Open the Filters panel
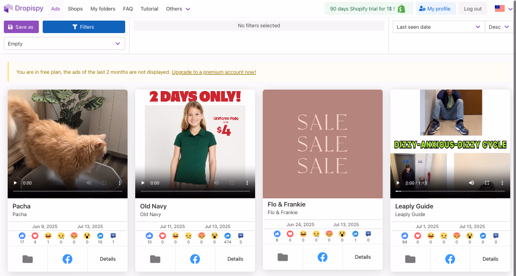This screenshot has height=276, width=516. pyautogui.click(x=84, y=27)
